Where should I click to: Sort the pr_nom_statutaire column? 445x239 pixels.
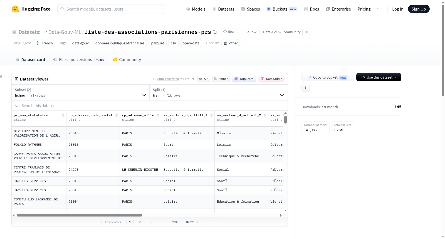point(63,115)
